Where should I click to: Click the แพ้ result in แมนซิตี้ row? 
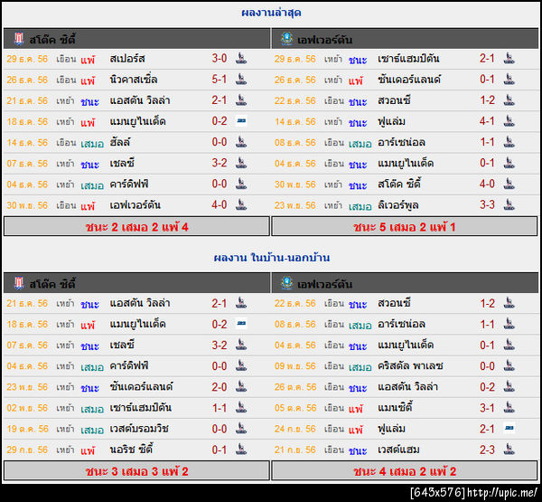coord(356,408)
